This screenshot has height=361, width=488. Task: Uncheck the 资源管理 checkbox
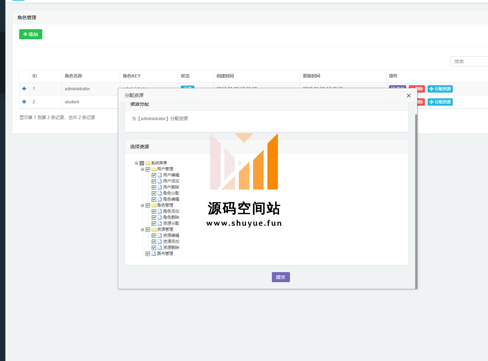point(148,230)
